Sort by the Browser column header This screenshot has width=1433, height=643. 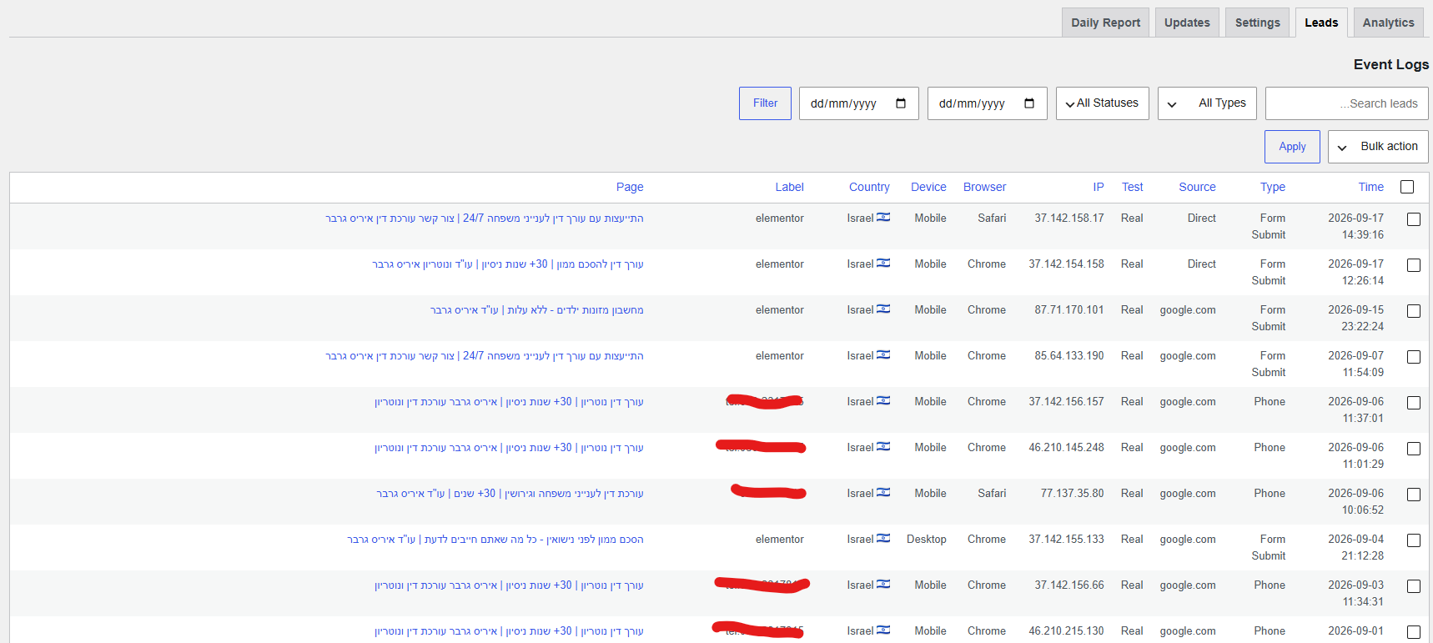tap(984, 187)
